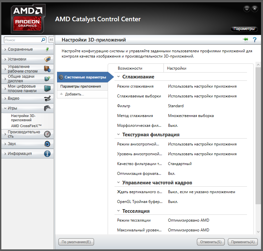Collapse the Сглаживание group
Screen dimensions: 263x251
click(x=118, y=76)
